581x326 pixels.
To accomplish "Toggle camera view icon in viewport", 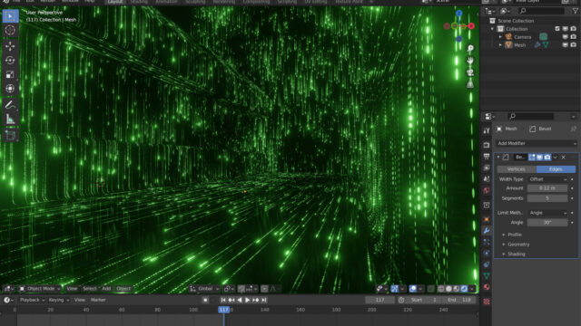I will 470,72.
